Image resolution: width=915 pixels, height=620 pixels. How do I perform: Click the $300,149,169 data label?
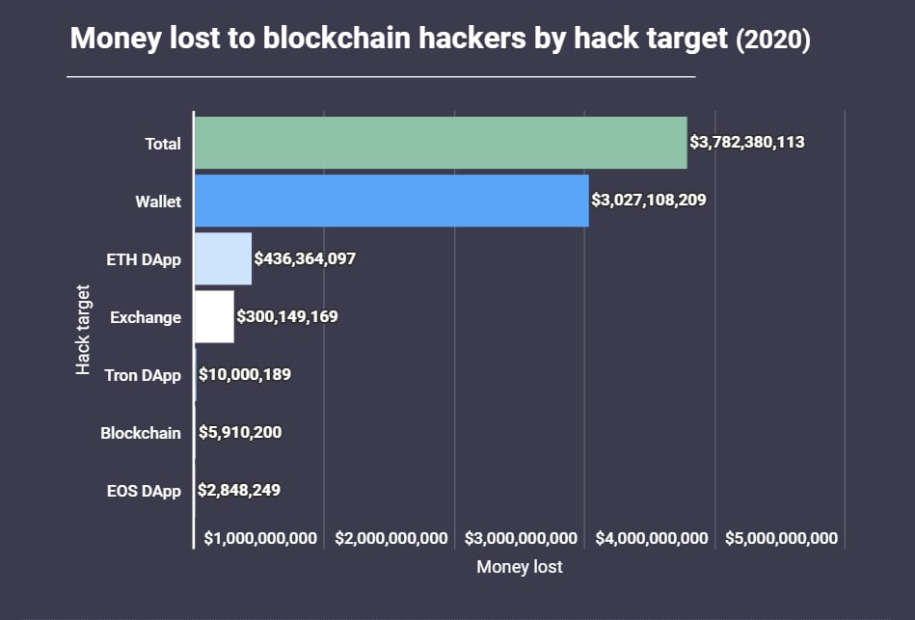(x=287, y=316)
